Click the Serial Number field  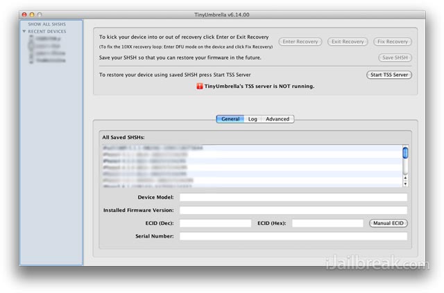(x=293, y=236)
